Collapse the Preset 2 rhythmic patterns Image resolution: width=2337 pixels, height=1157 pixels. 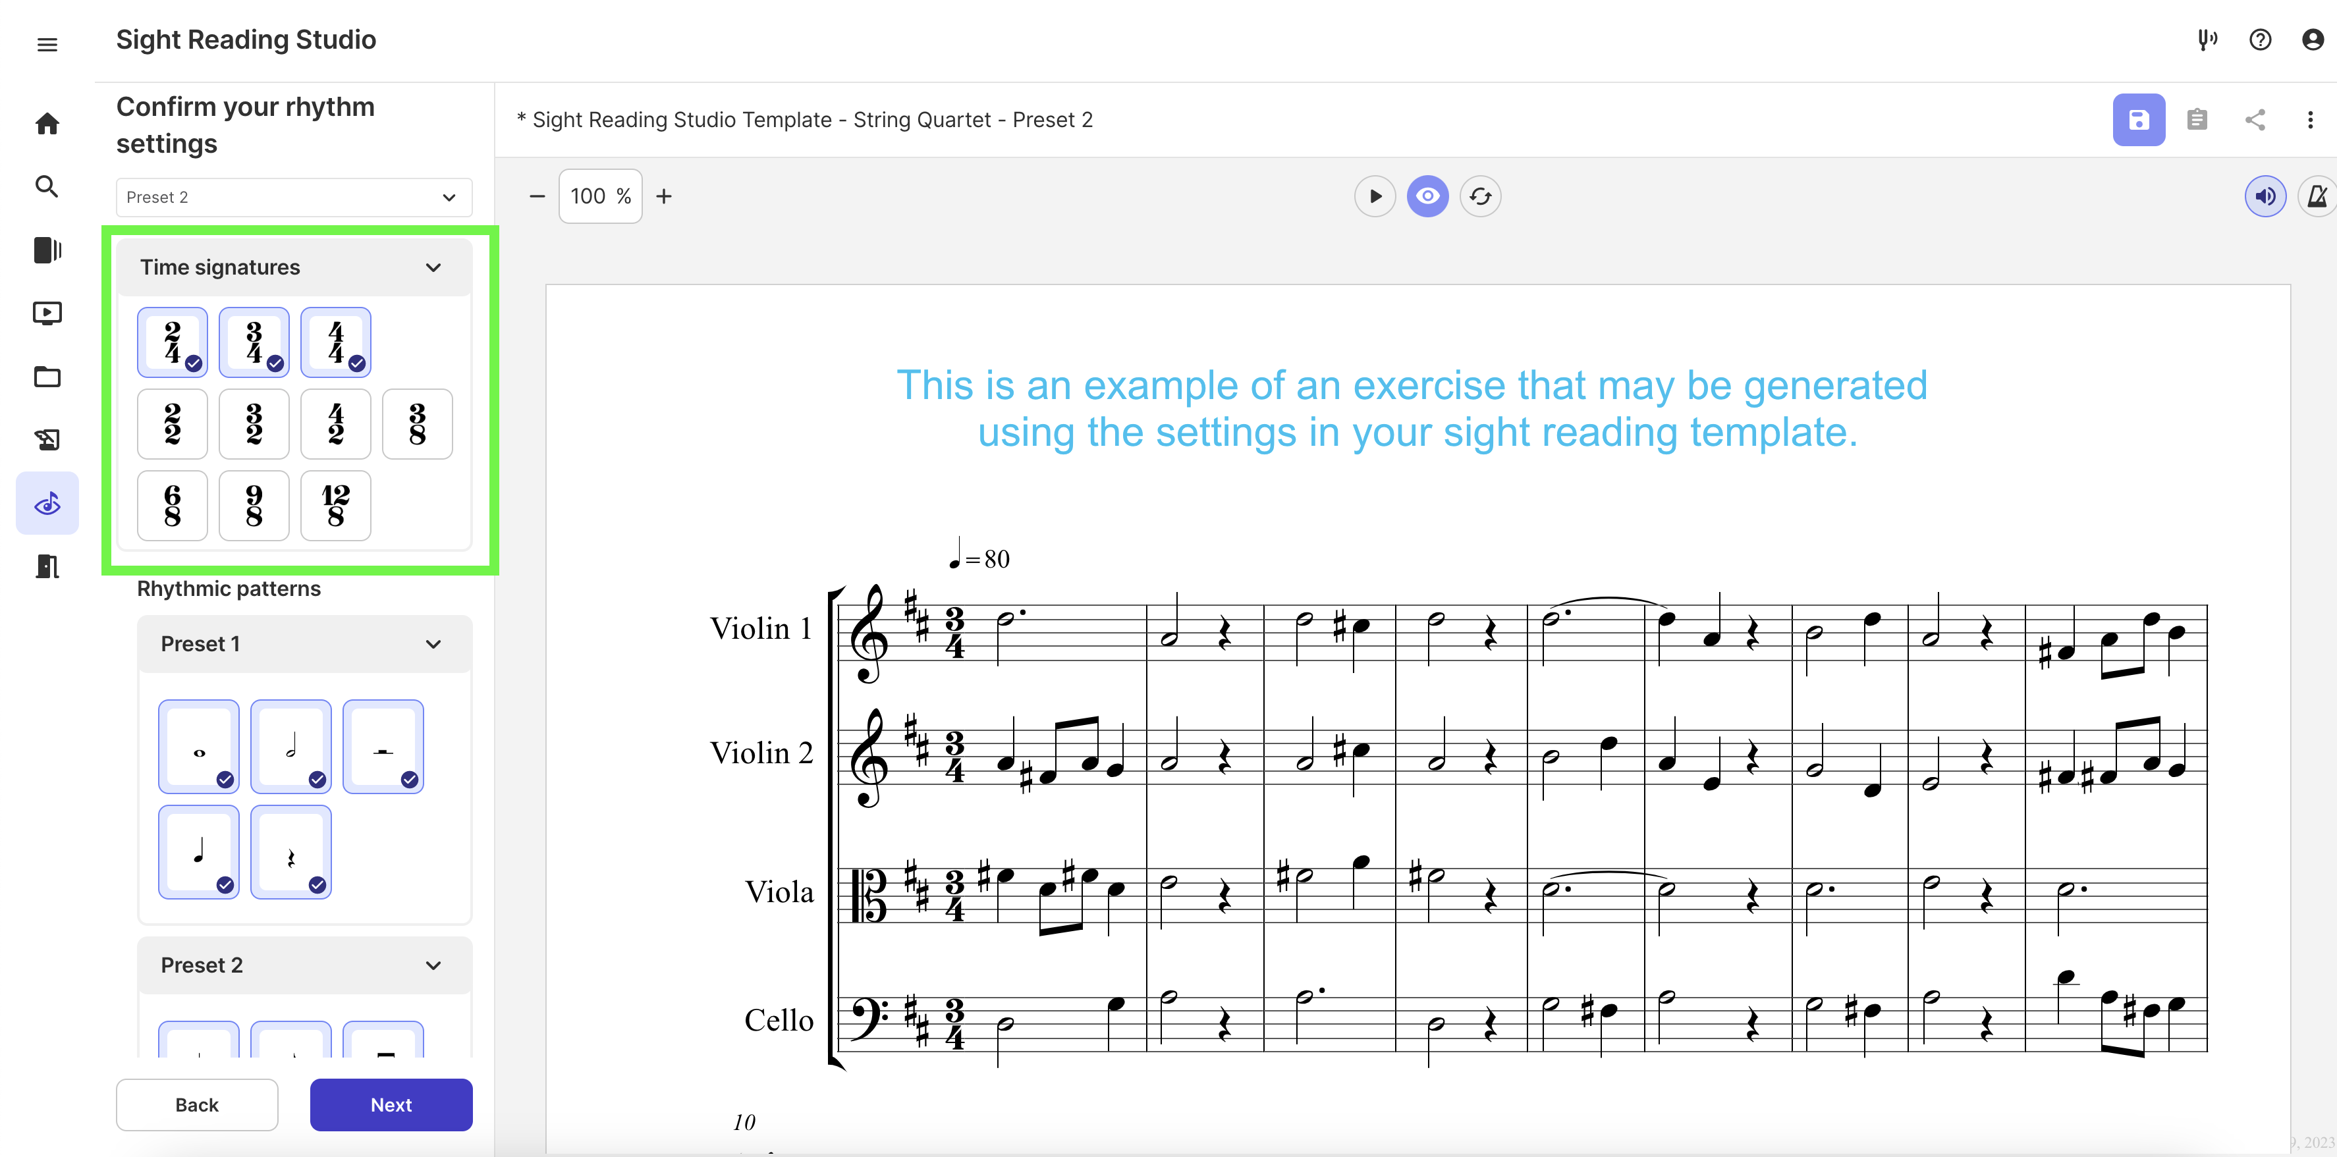(x=304, y=965)
